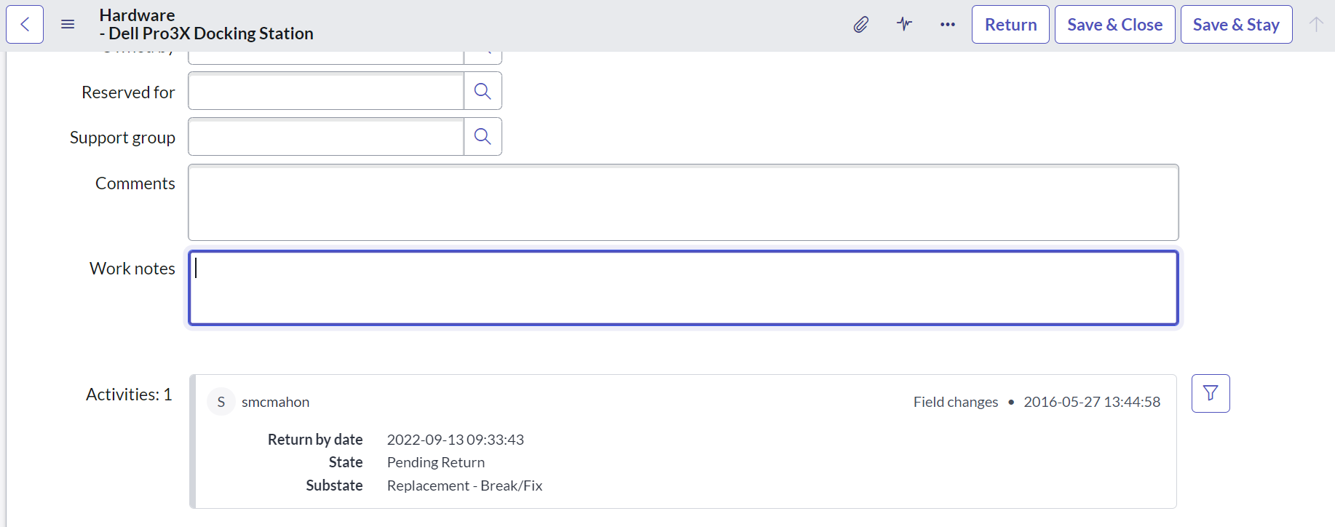Focus the Comments text area
Viewport: 1335px width, 527px height.
click(x=683, y=202)
